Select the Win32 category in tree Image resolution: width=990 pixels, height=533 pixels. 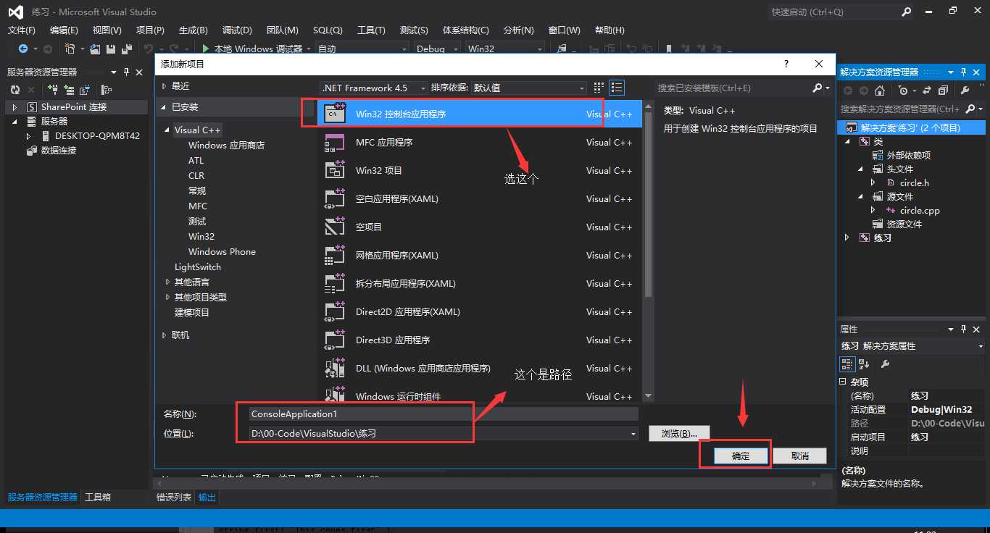coord(201,237)
